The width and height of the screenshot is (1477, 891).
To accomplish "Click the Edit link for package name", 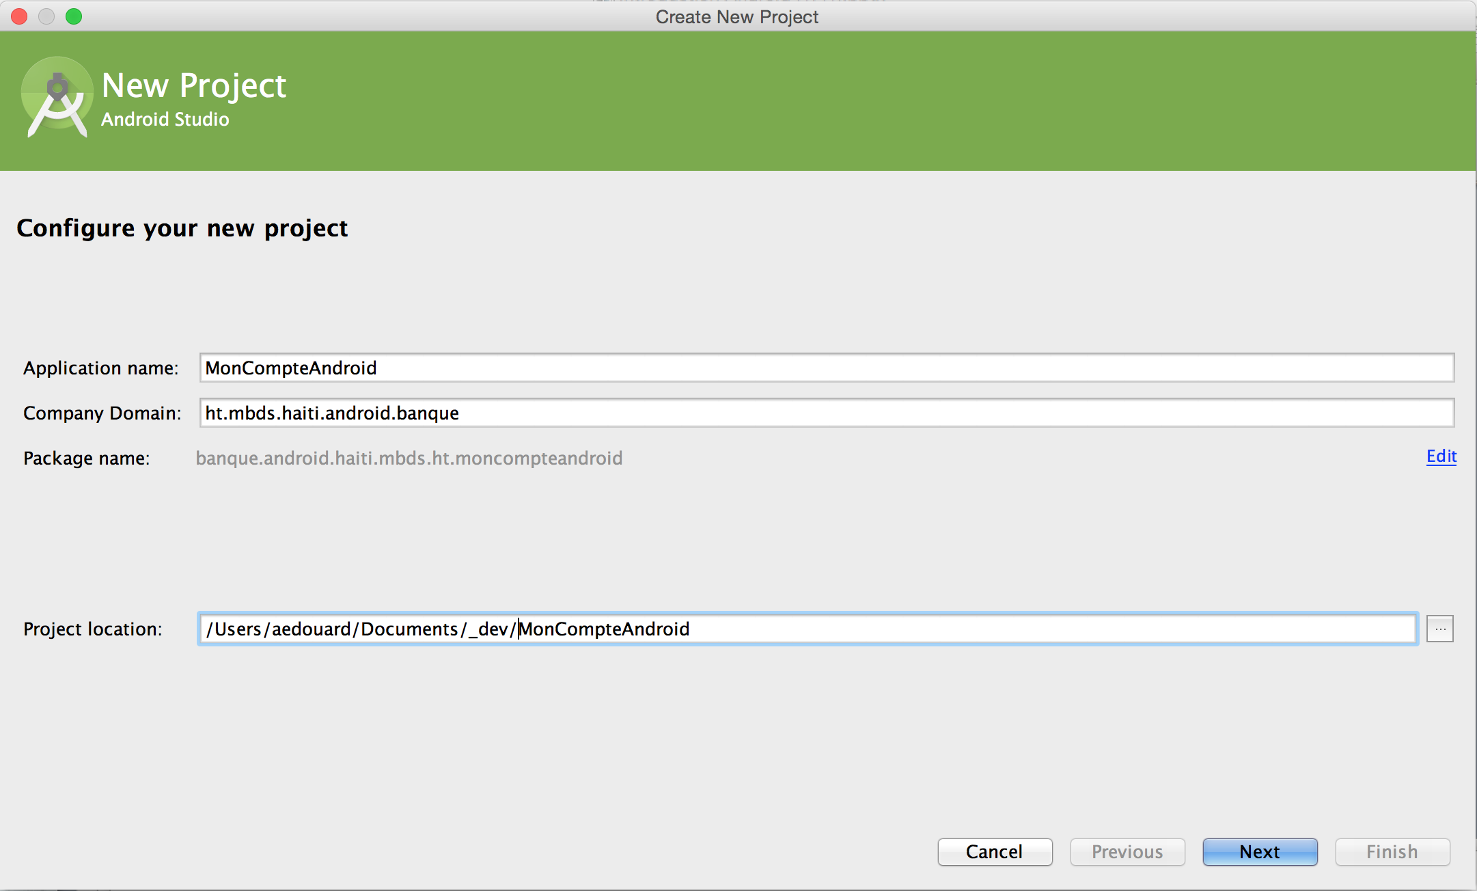I will click(x=1441, y=456).
